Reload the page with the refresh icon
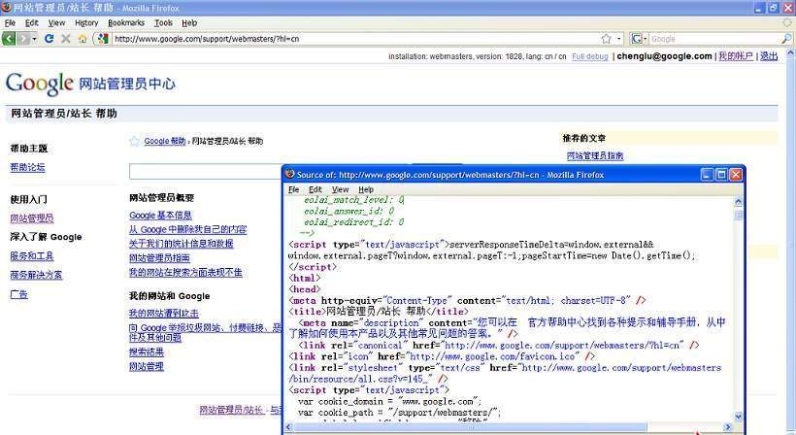Screen dimensions: 796x435 point(50,39)
